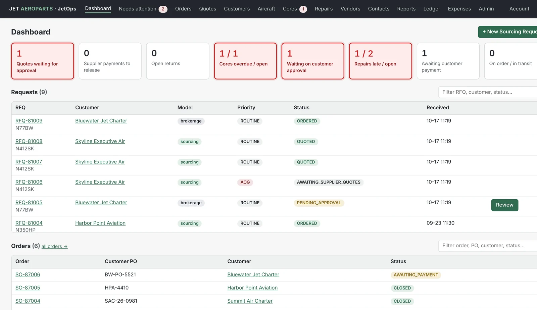This screenshot has width=537, height=310.
Task: Review the pending RFQ-81005 request
Action: 505,205
